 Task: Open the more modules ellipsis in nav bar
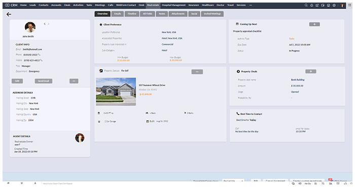tap(251, 5)
